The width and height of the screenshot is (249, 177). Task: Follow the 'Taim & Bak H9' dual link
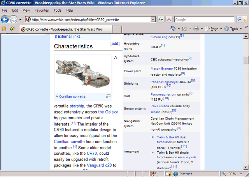[168, 137]
